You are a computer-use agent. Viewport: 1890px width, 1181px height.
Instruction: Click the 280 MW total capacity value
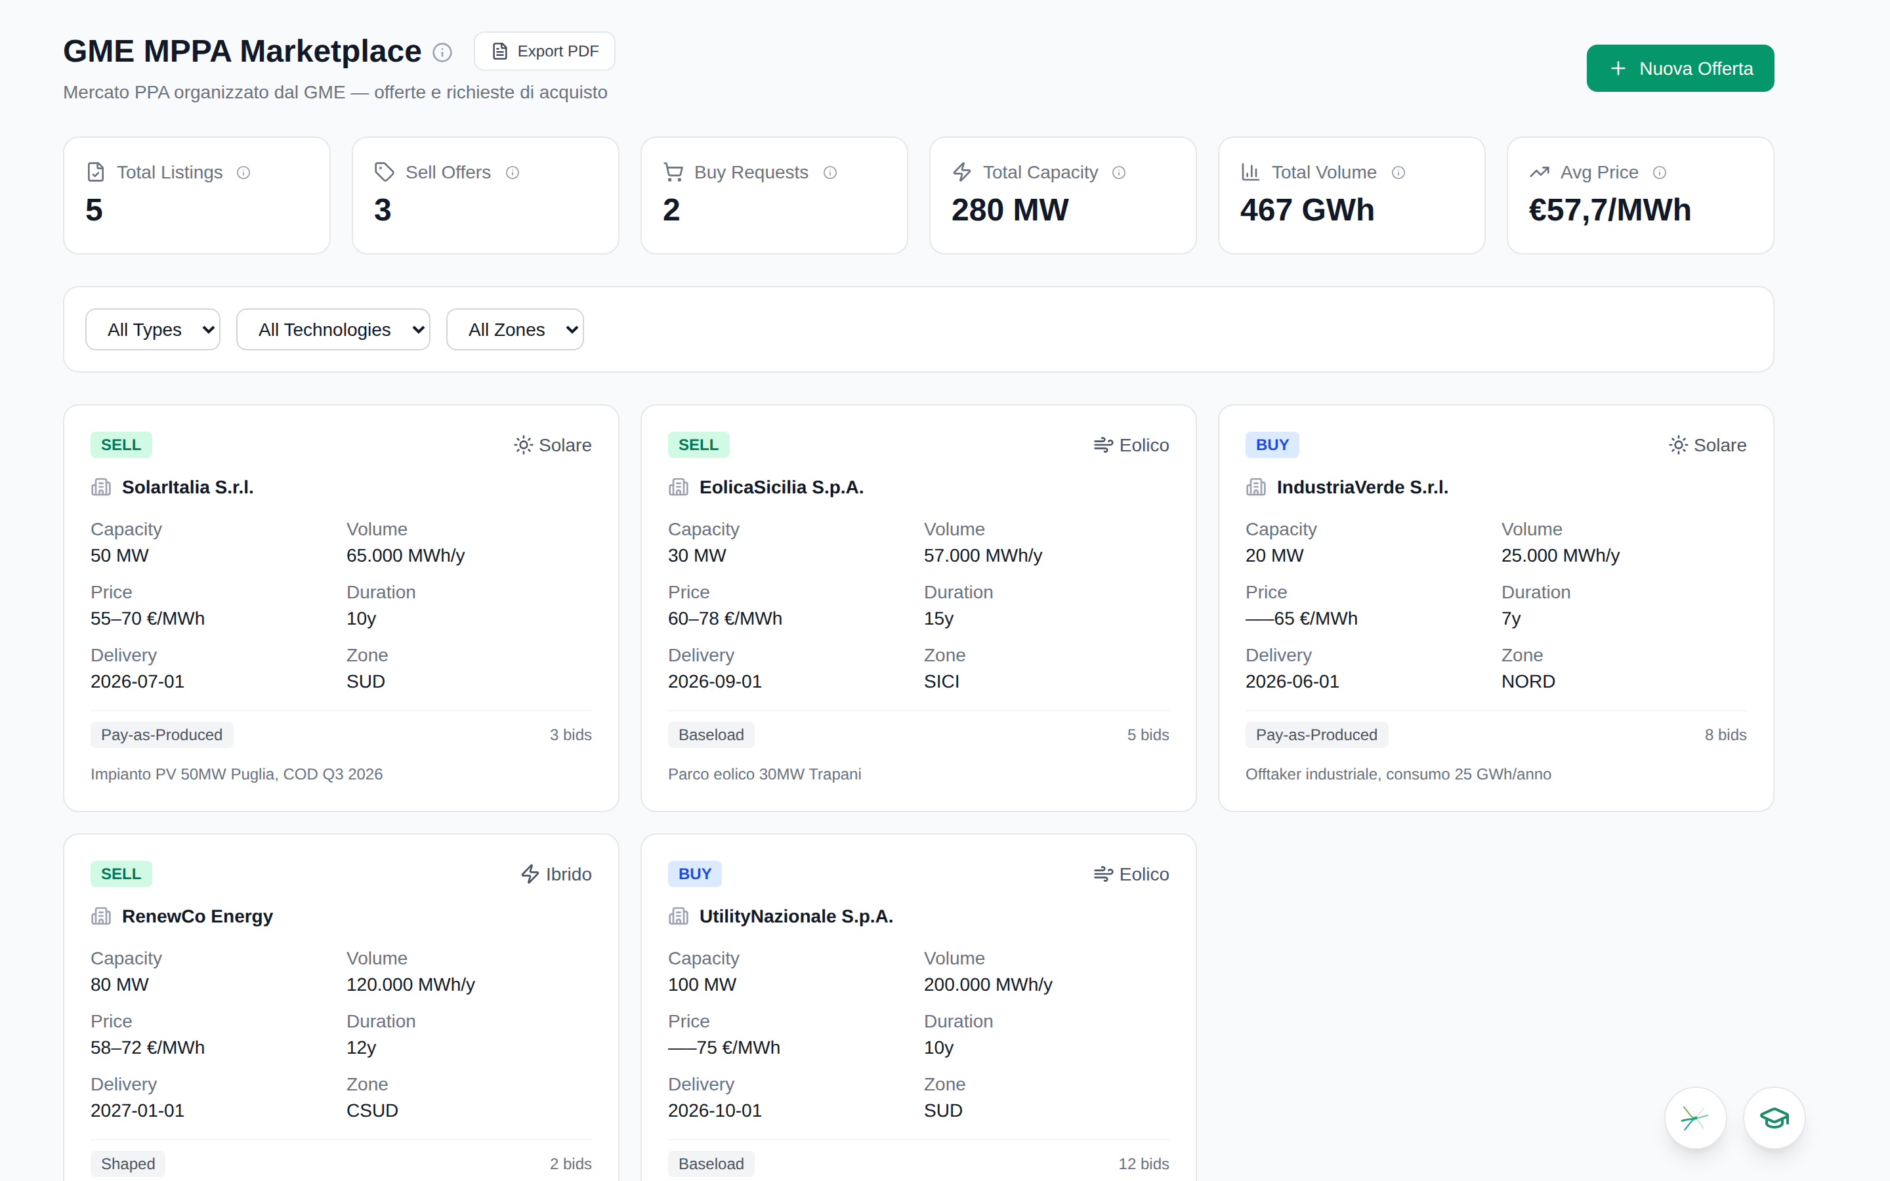[x=1010, y=210]
